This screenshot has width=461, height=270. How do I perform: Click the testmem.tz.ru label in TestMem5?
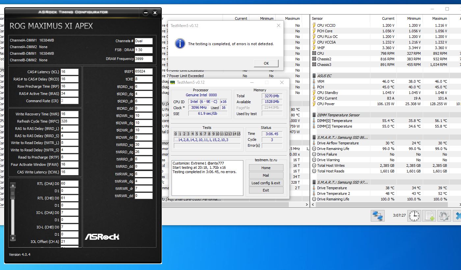pos(266,160)
